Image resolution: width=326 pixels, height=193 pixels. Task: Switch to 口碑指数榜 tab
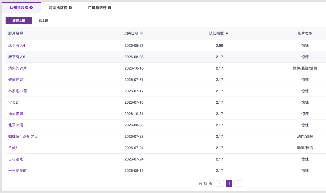[100, 8]
